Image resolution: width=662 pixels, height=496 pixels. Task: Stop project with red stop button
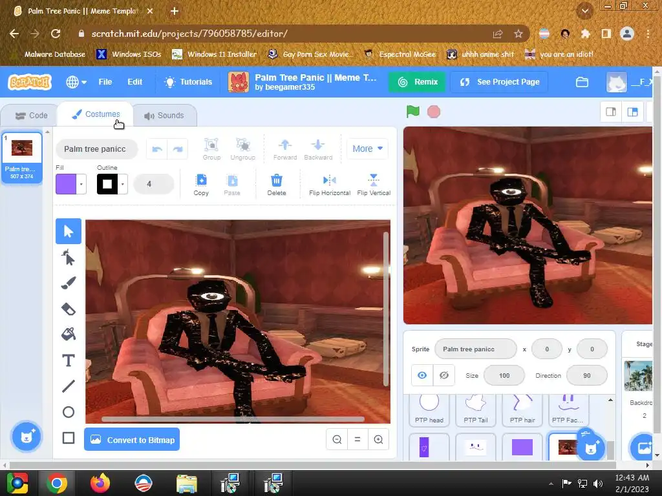(x=434, y=112)
